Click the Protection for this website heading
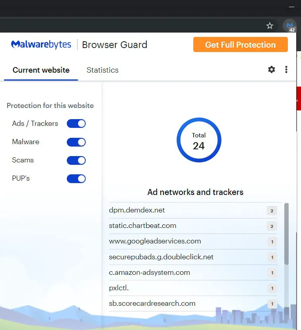 point(50,106)
